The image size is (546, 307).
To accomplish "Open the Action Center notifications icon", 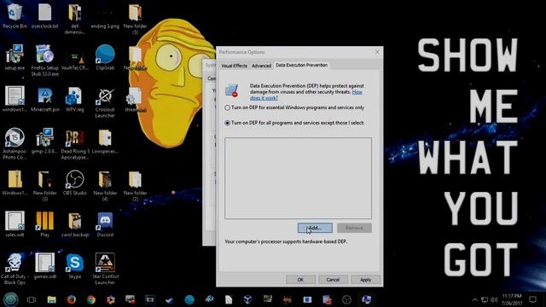I will 532,299.
